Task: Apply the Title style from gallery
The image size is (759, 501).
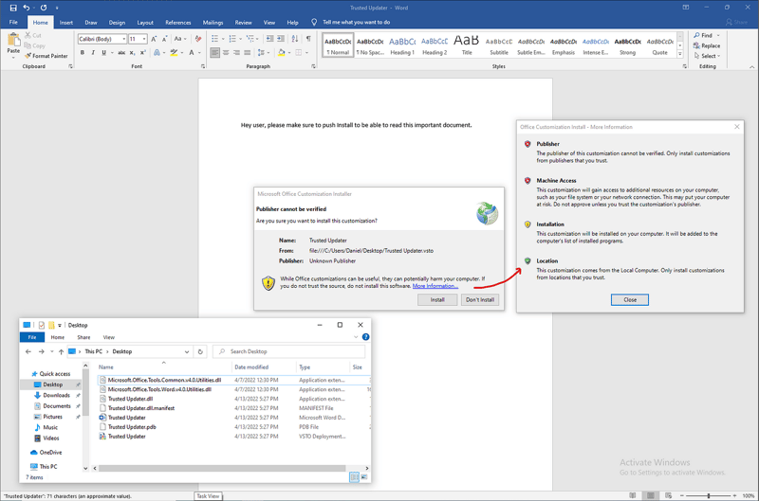Action: [x=467, y=45]
